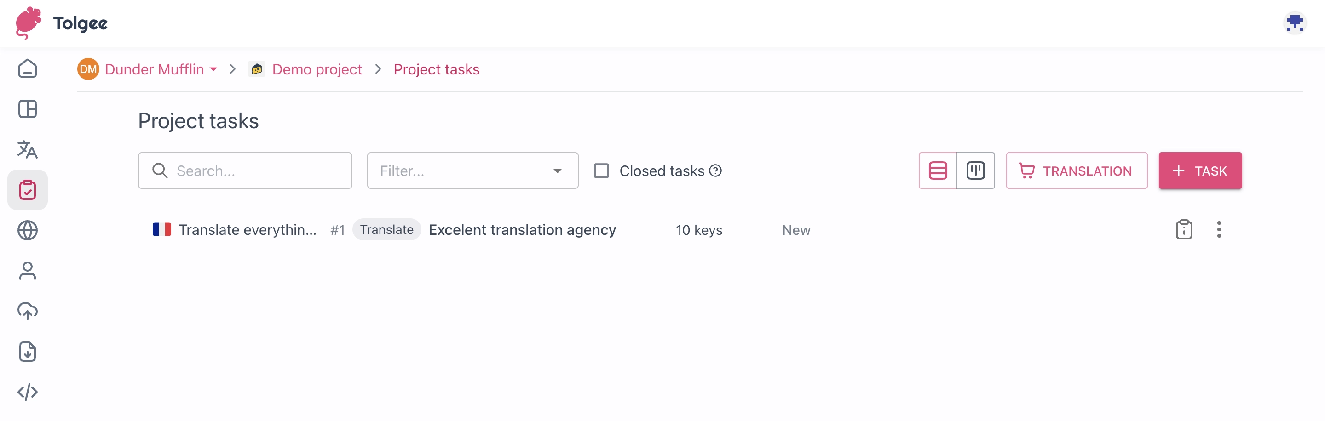The width and height of the screenshot is (1325, 421).
Task: Open the task detail clipboard icon
Action: 1184,229
